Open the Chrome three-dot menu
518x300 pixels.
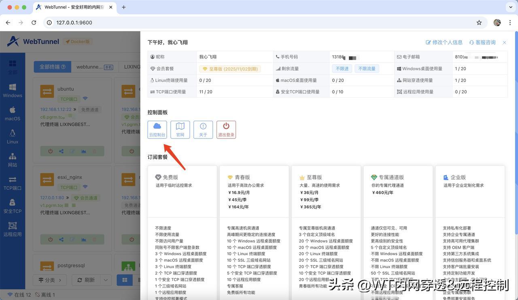coord(509,23)
